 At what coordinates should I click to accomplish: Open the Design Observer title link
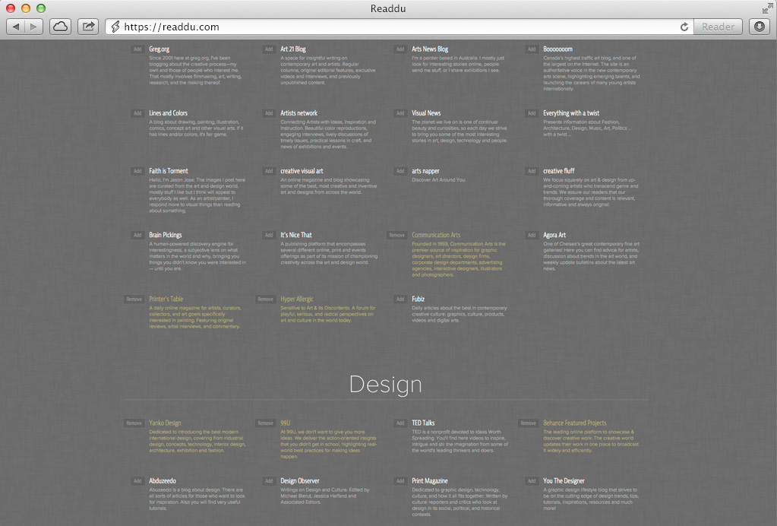300,481
